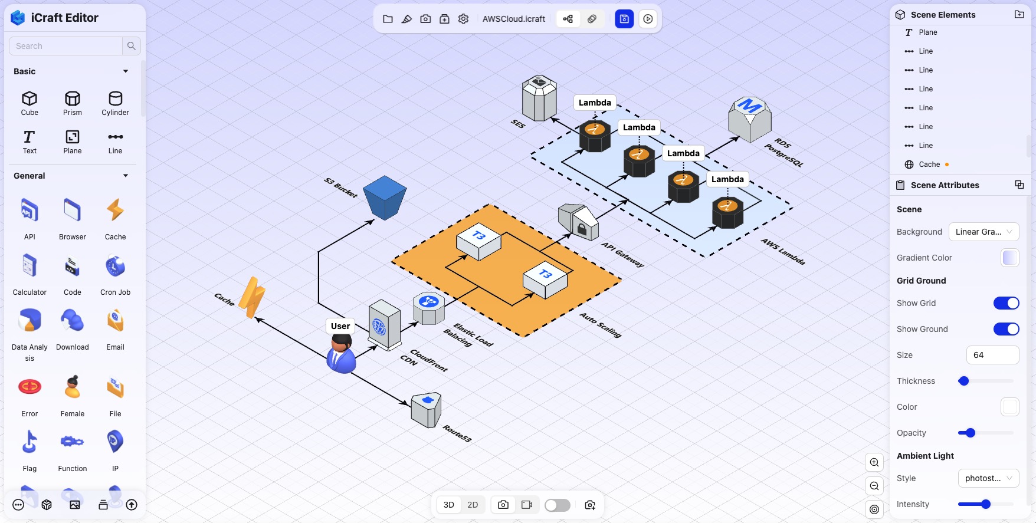Click the image gallery icon at bottom left

pos(75,505)
